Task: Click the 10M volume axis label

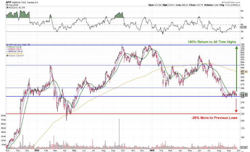Action: tap(3, 145)
